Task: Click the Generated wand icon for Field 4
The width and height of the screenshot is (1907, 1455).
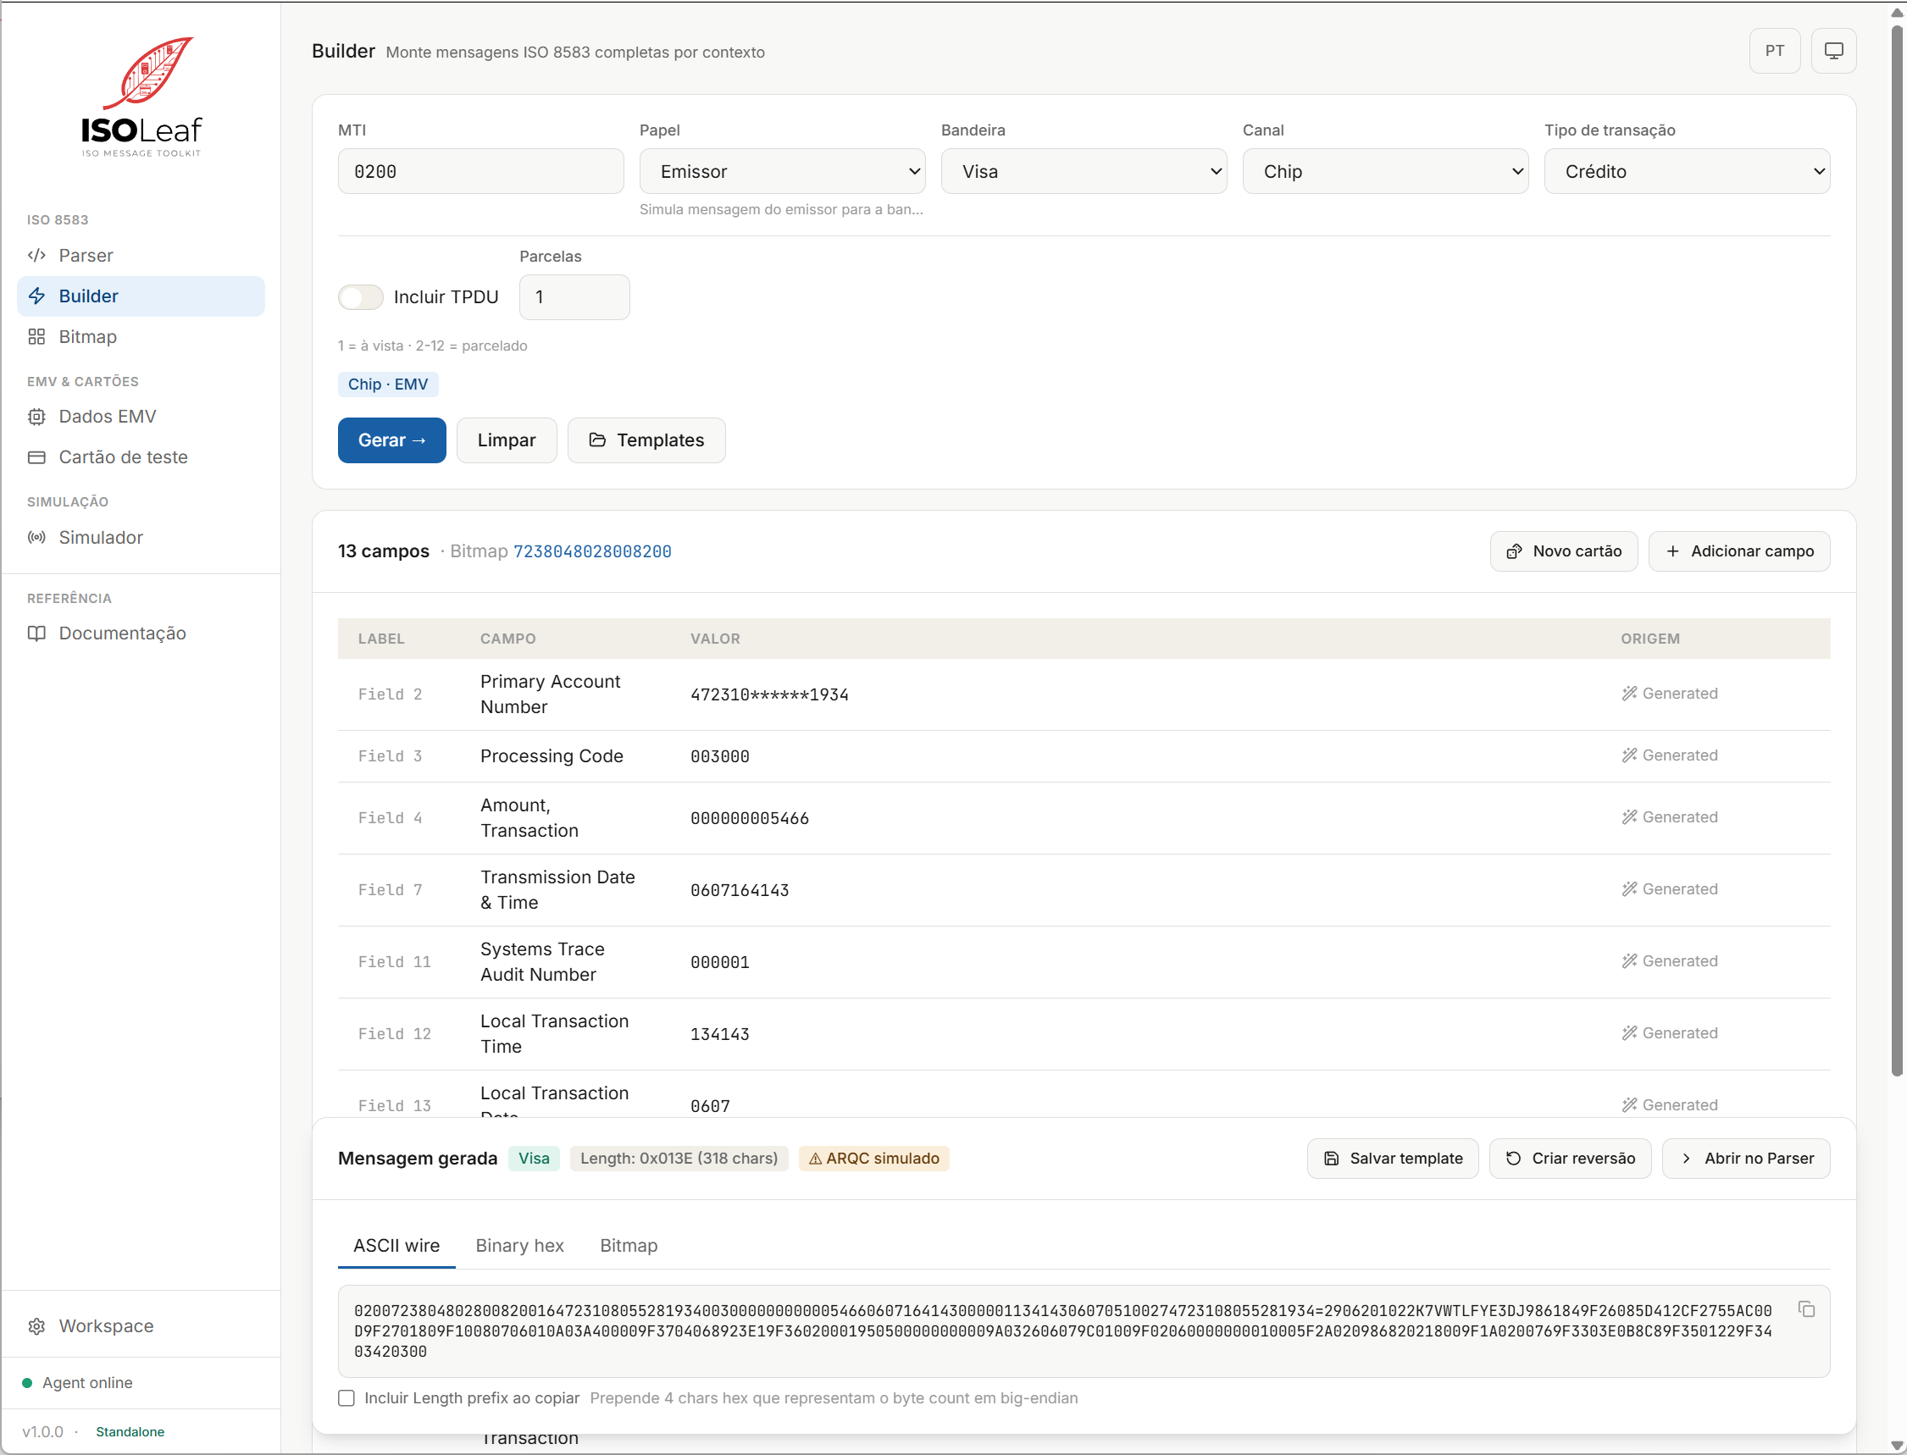Action: click(1630, 817)
